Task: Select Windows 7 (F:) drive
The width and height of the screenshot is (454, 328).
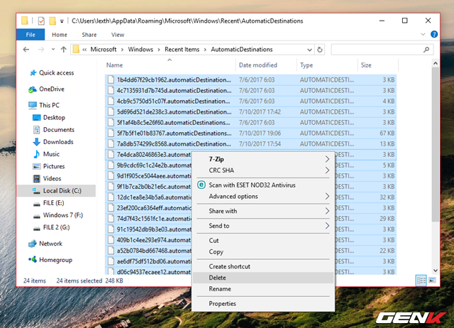Action: pyautogui.click(x=63, y=215)
